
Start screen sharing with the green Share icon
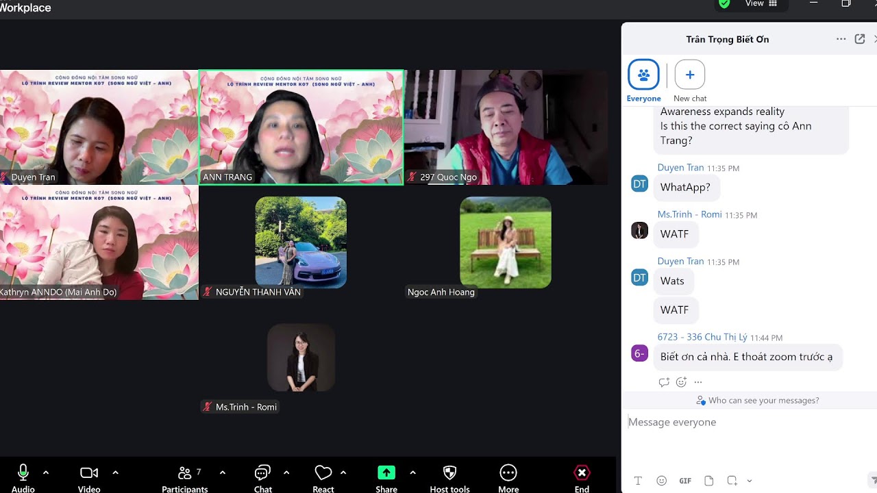[x=386, y=473]
